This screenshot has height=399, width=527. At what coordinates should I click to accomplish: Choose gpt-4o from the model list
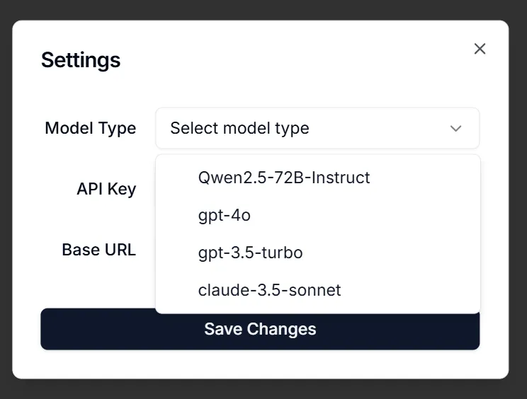click(318, 215)
